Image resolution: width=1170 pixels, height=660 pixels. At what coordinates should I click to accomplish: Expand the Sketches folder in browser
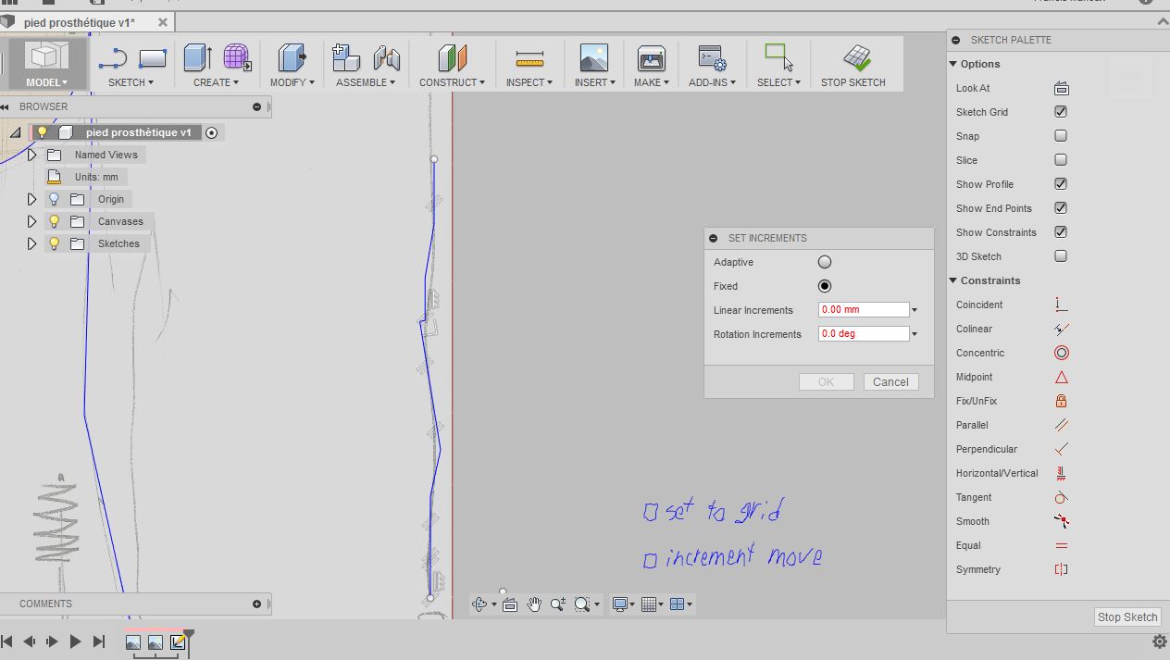click(31, 243)
